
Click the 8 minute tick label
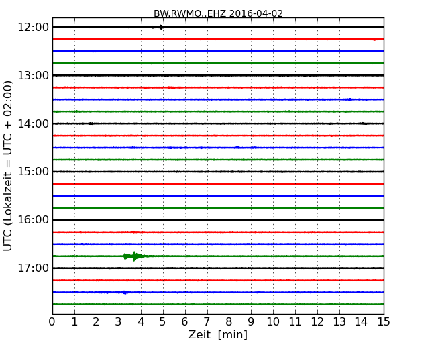(229, 322)
